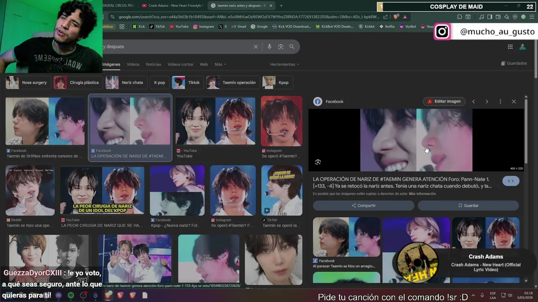Click the magnifier search icon
The height and width of the screenshot is (302, 538).
pos(292,47)
